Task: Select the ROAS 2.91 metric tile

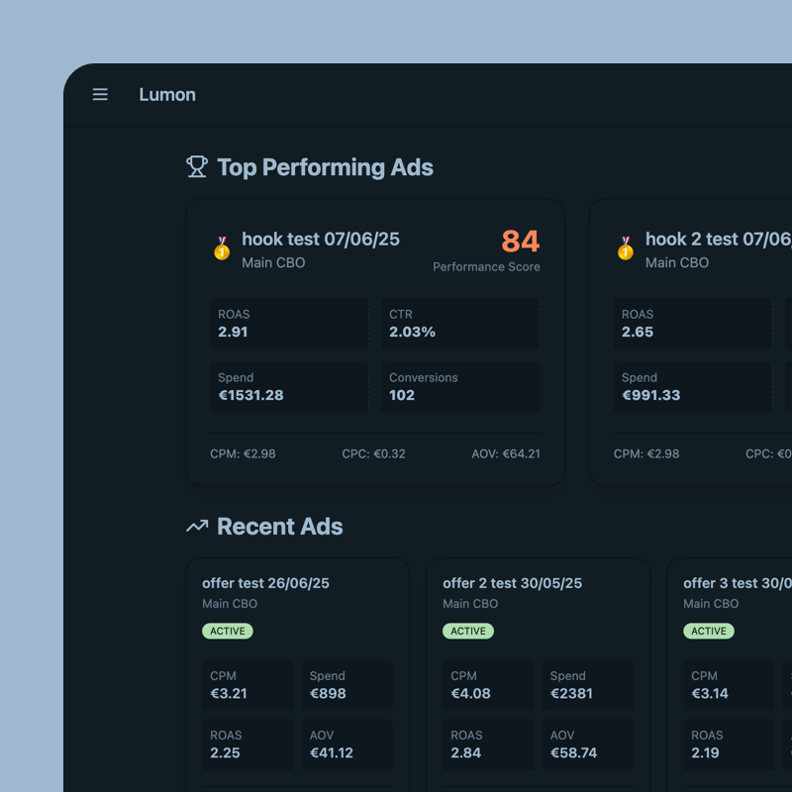Action: click(289, 324)
